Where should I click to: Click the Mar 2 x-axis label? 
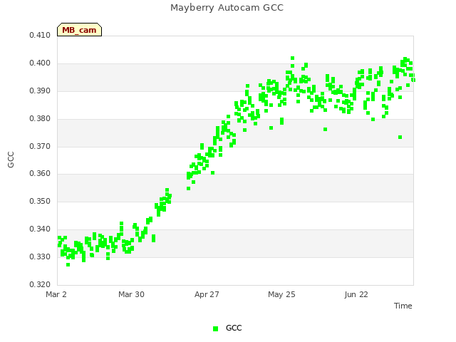56,294
